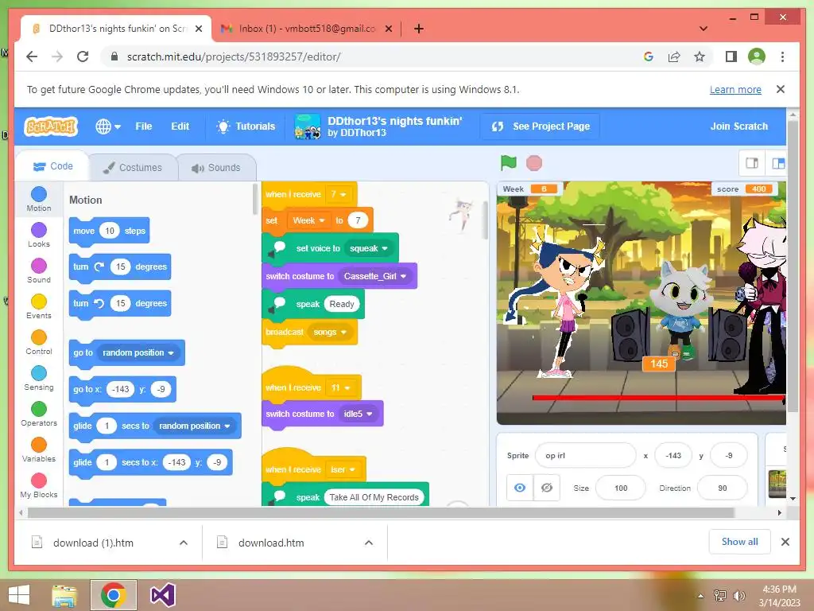
Task: Hide the sprite with crossed eye icon
Action: (x=547, y=488)
